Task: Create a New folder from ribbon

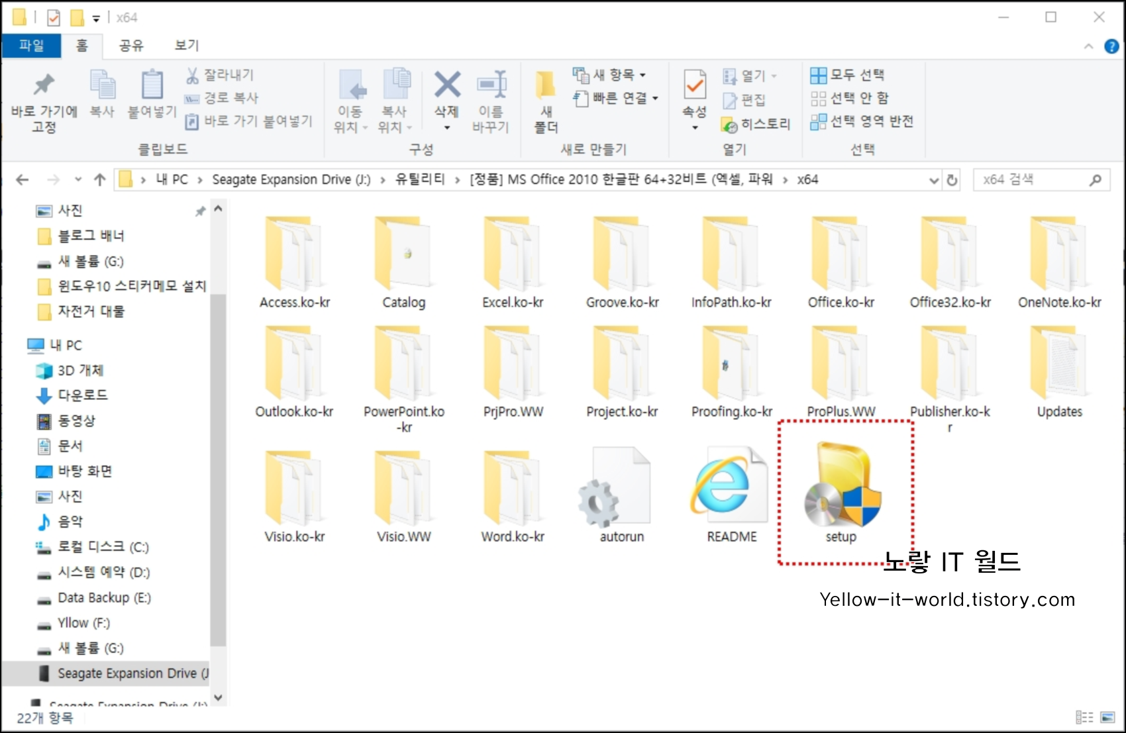Action: click(x=546, y=101)
